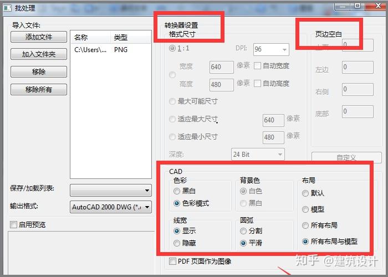Select the PNG file row in list
Screen dimensions: 388x277
tap(111, 50)
